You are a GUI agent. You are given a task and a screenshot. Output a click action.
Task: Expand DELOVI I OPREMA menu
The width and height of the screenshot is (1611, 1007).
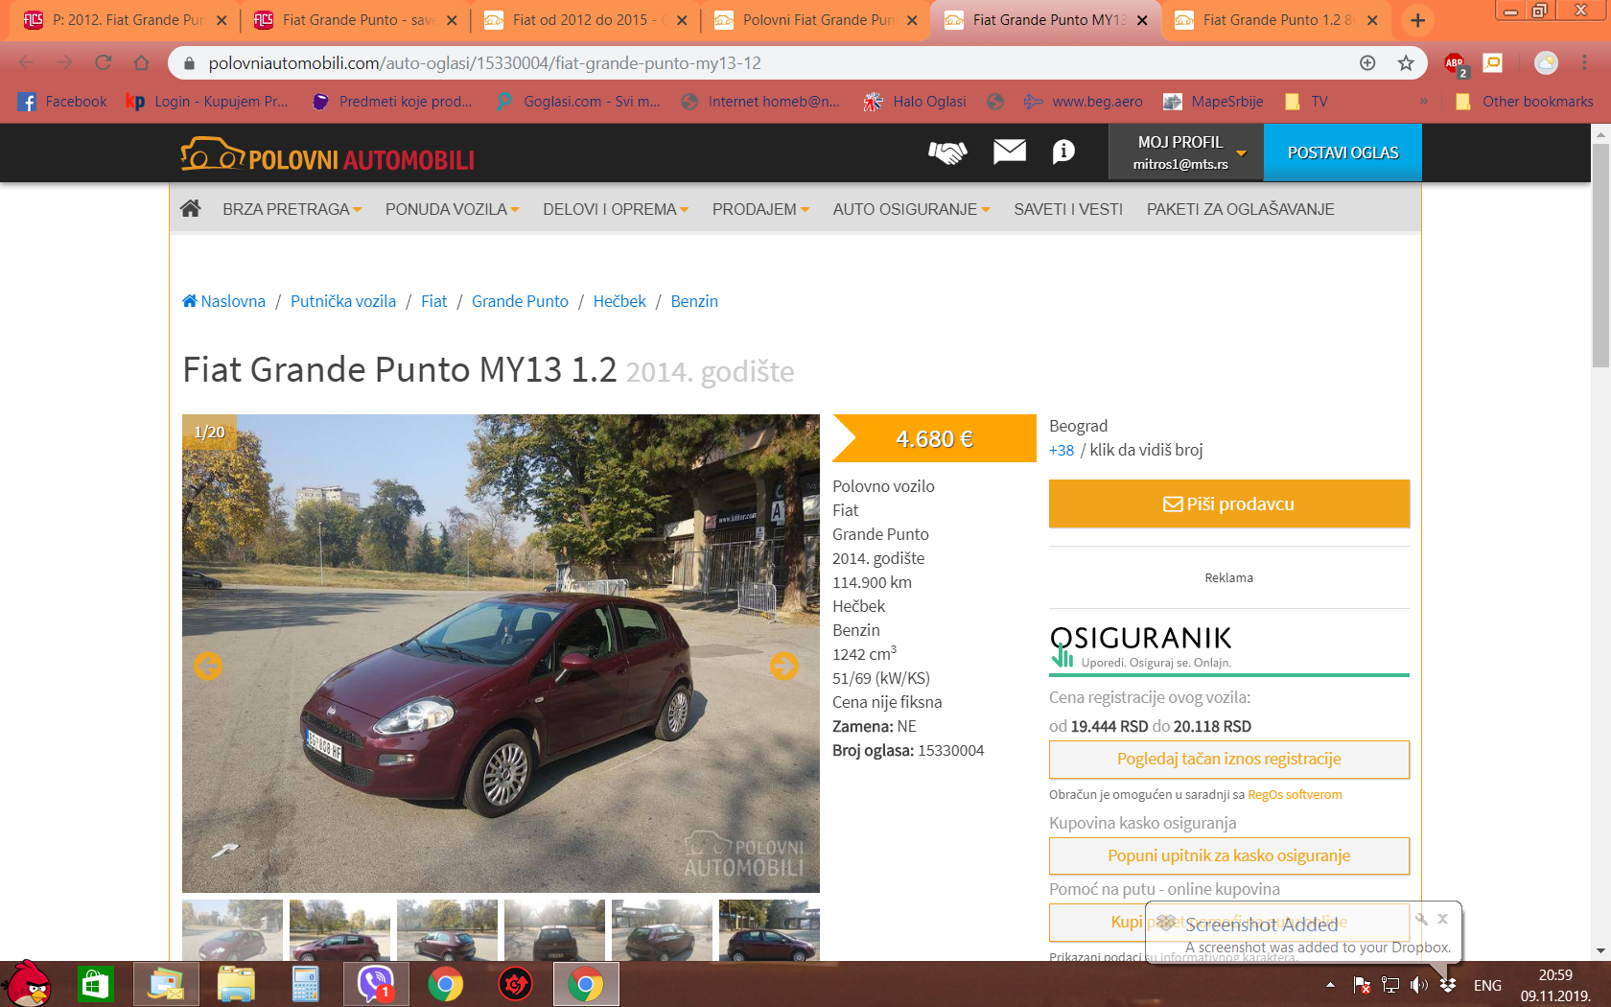click(x=616, y=209)
